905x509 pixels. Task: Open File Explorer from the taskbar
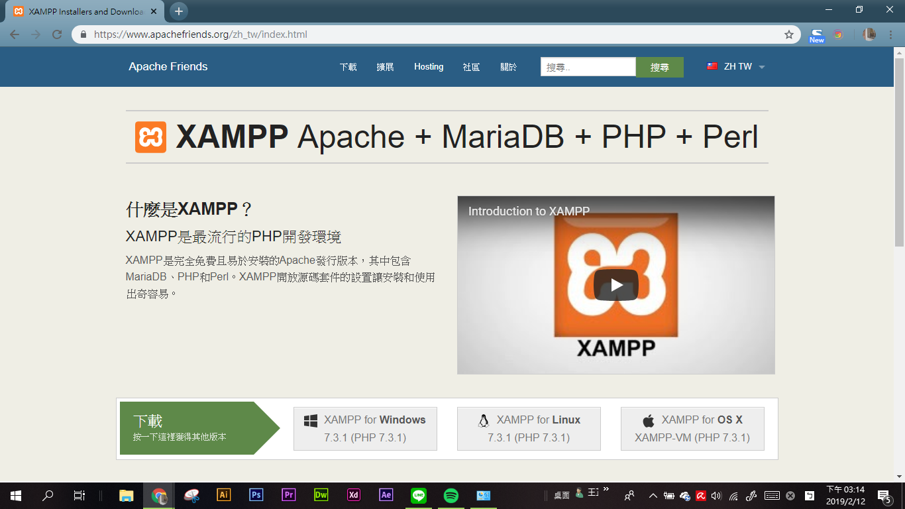point(126,495)
